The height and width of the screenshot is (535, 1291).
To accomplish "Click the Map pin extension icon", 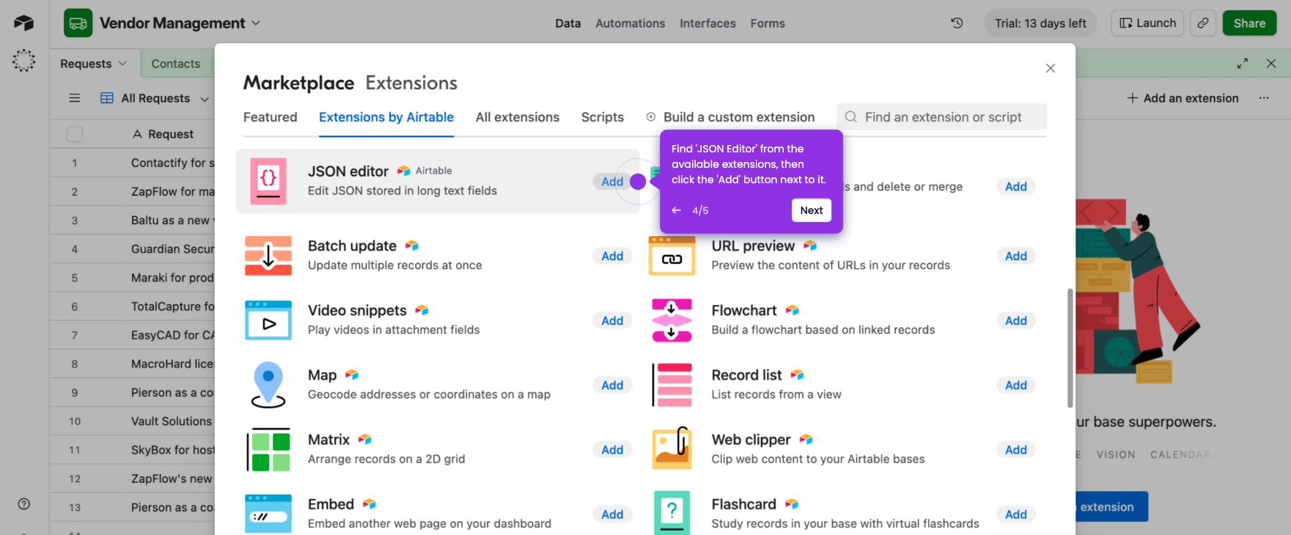I will click(268, 385).
